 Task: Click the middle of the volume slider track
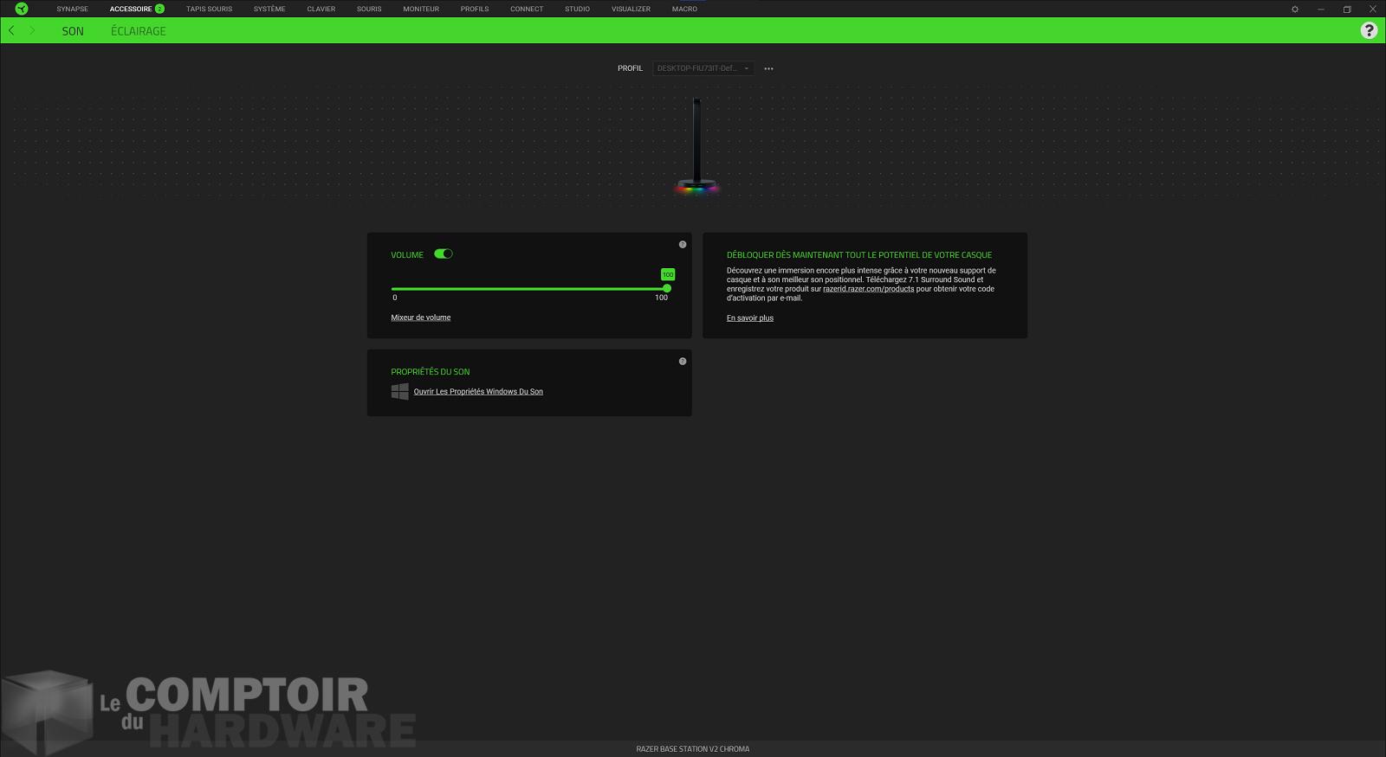click(529, 289)
